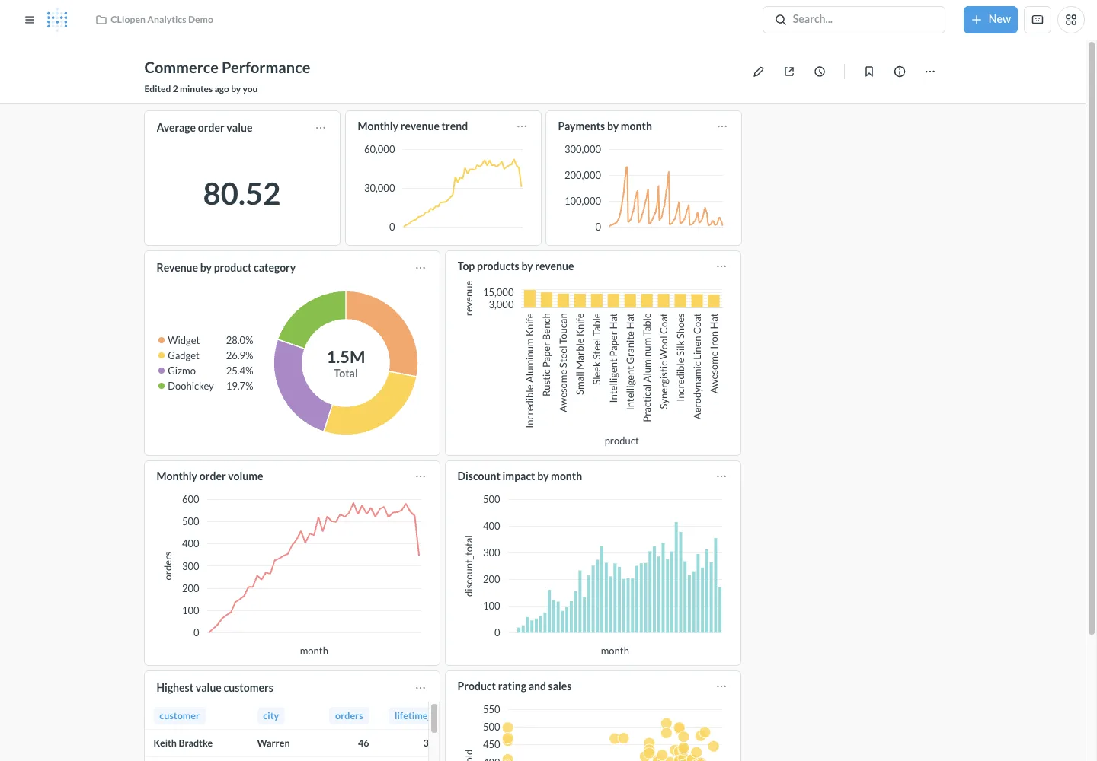This screenshot has width=1097, height=761.
Task: Open Top products by revenue menu
Action: tap(721, 266)
